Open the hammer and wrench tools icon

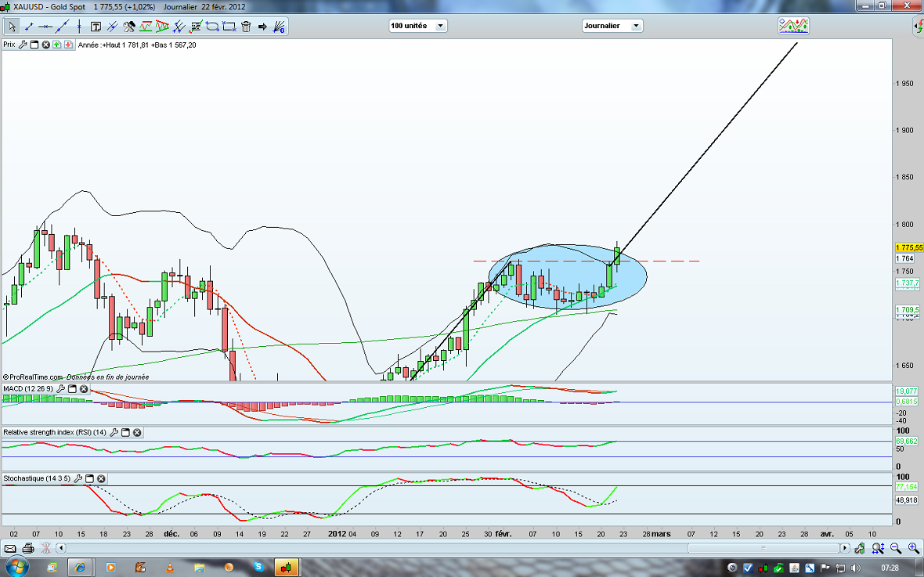tap(130, 26)
